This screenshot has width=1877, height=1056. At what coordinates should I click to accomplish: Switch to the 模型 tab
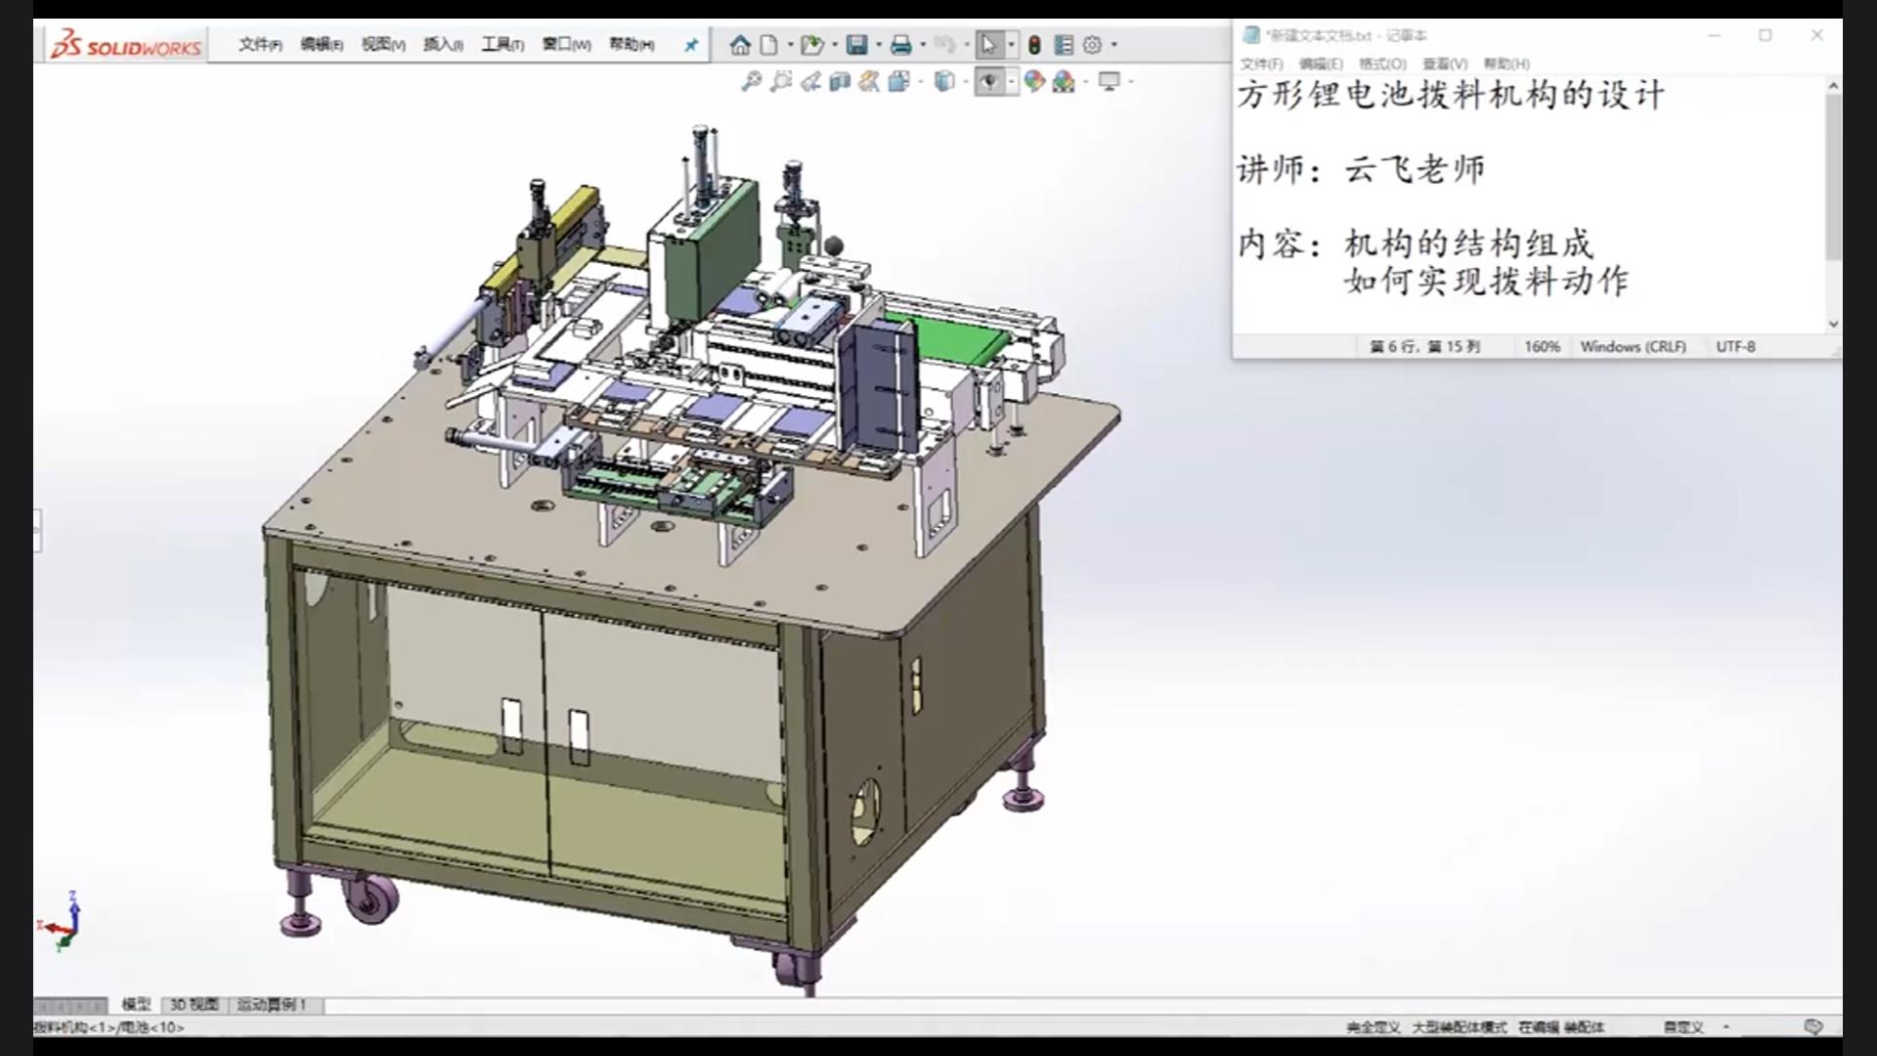pyautogui.click(x=136, y=1004)
